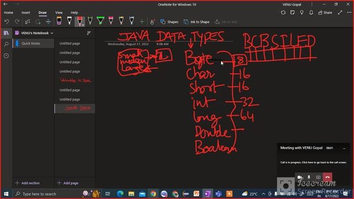Open the Windows Start menu
The height and width of the screenshot is (199, 354).
click(6, 194)
